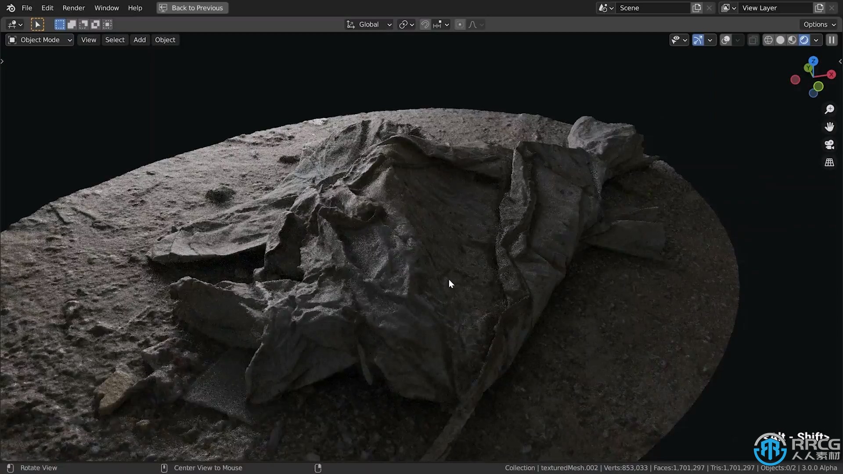
Task: Click the View Layer name field
Action: pyautogui.click(x=776, y=7)
